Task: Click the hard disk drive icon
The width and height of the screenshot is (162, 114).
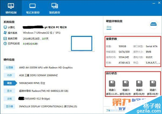Action: click(153, 24)
